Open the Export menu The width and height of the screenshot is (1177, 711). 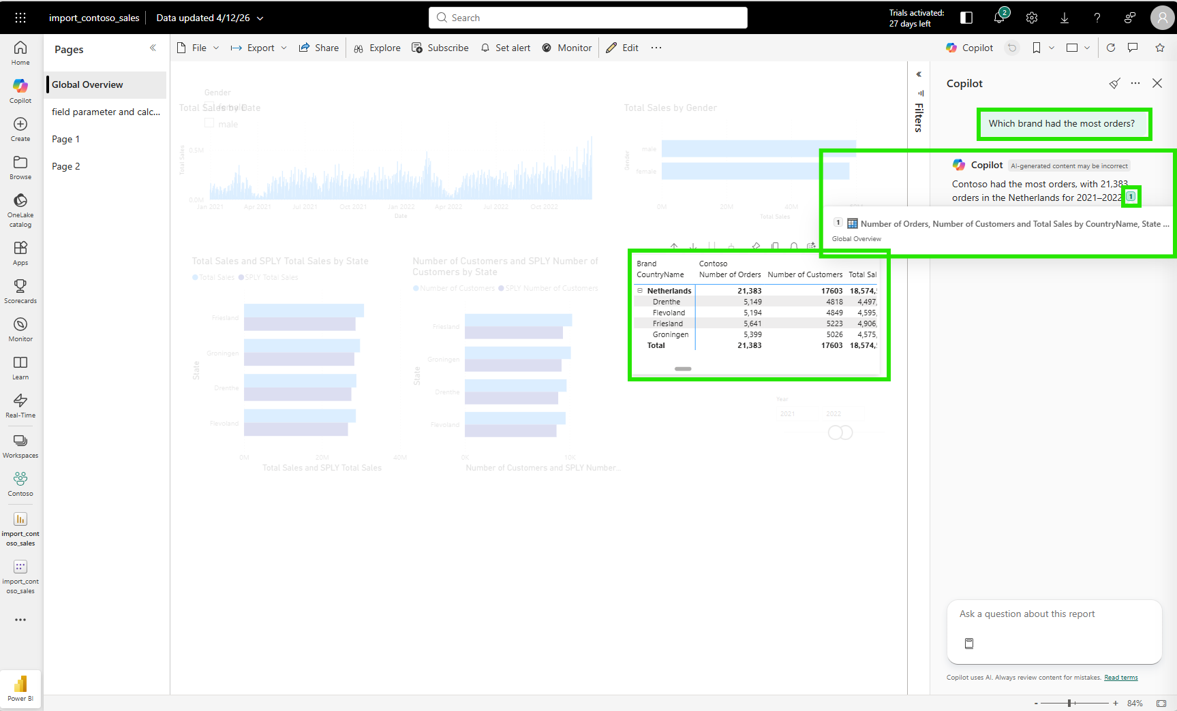tap(259, 48)
